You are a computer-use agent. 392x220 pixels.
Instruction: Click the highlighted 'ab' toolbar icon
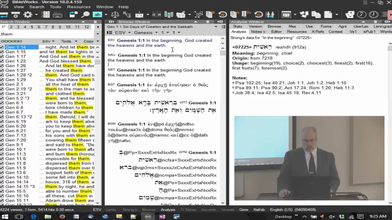coord(97,14)
